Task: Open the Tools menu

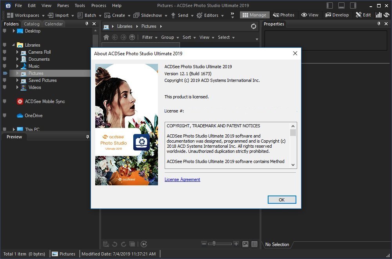Action: (80, 5)
